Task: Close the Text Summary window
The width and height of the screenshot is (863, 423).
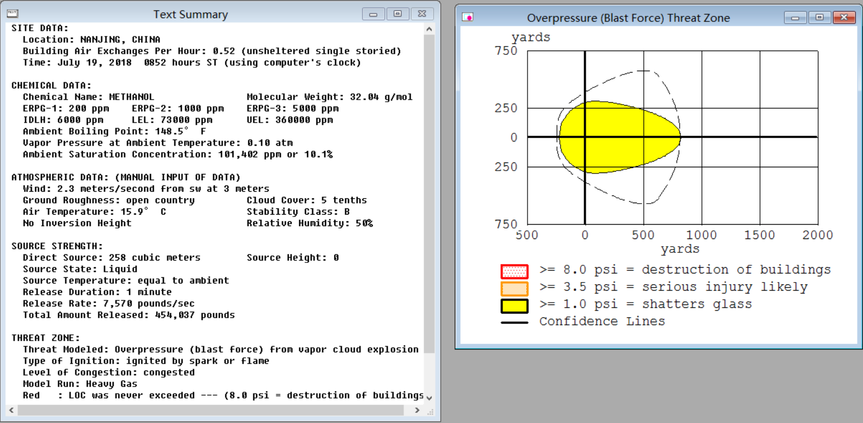Action: [422, 14]
